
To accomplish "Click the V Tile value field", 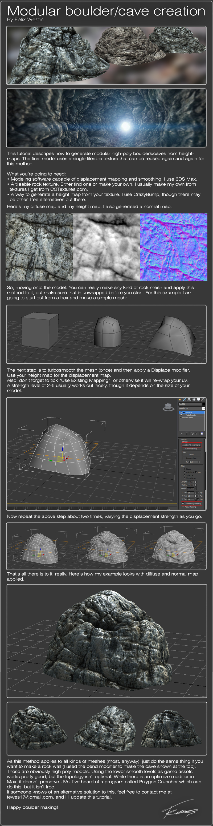I will pos(191,496).
